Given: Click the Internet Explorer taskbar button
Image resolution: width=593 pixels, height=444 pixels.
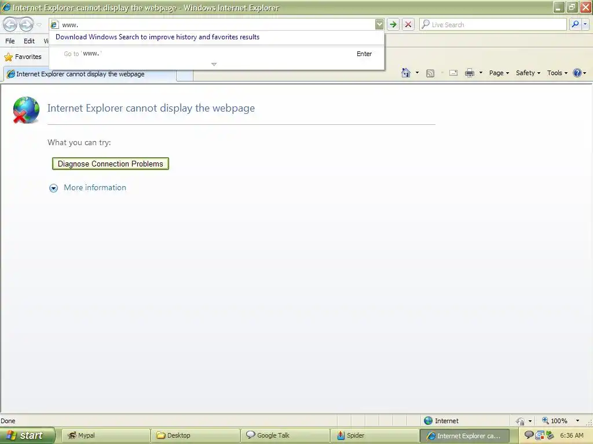Looking at the screenshot, I should [464, 436].
